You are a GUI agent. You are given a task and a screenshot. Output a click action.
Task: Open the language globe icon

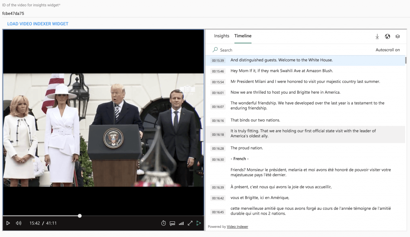click(x=388, y=36)
